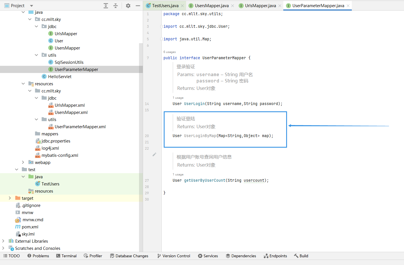This screenshot has height=265, width=404.
Task: Click the UserLoginByMap method name
Action: pyautogui.click(x=200, y=136)
